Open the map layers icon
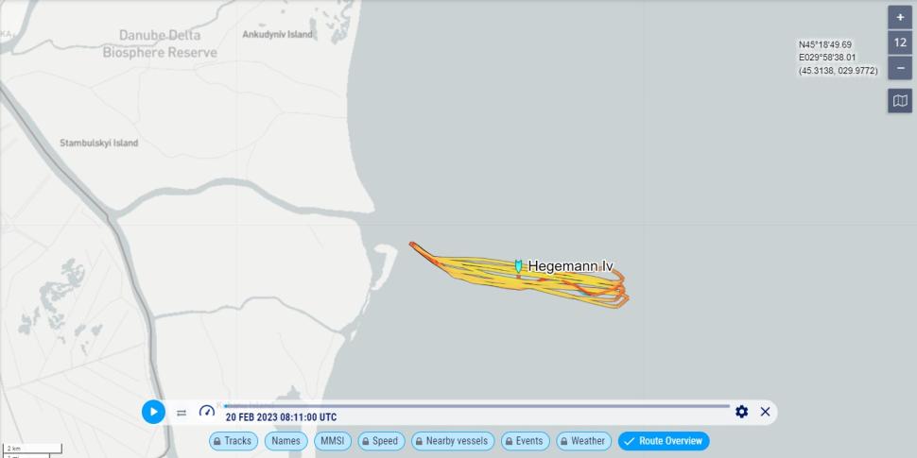This screenshot has width=917, height=458. click(x=900, y=101)
